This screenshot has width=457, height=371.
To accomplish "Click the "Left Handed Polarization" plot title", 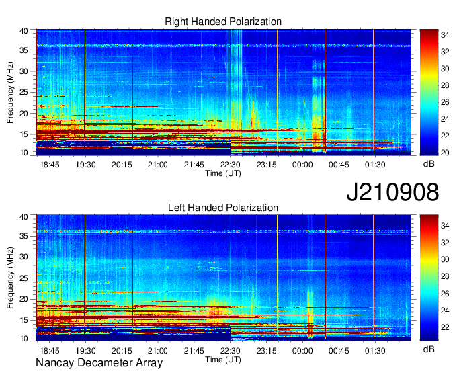I will [x=223, y=208].
